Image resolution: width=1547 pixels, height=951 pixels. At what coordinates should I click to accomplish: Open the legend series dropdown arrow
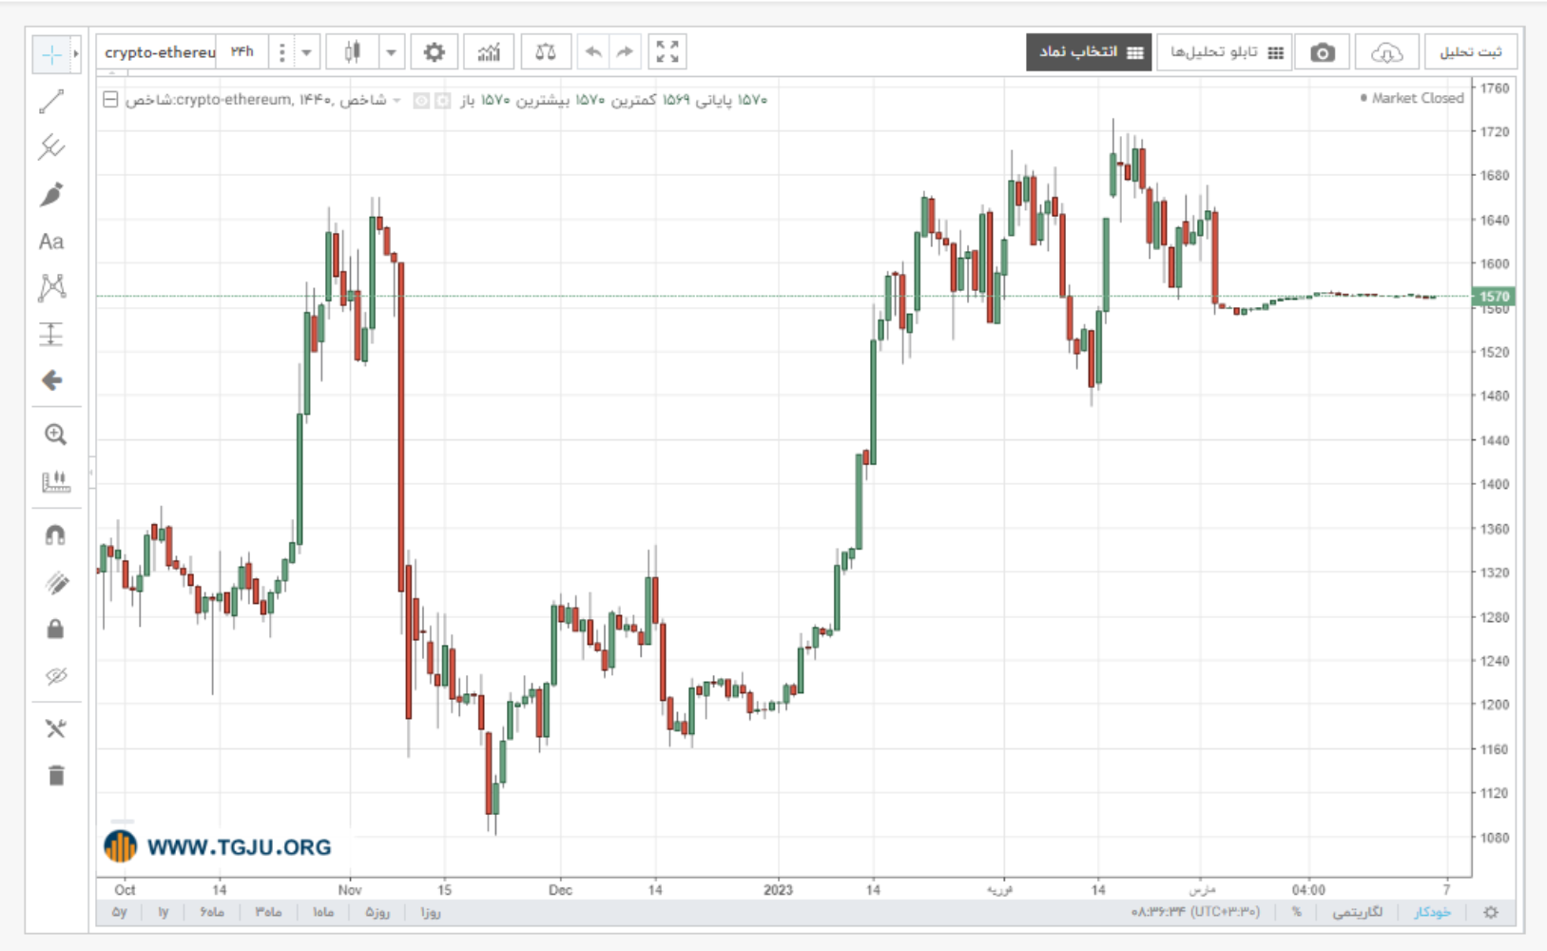pyautogui.click(x=396, y=100)
